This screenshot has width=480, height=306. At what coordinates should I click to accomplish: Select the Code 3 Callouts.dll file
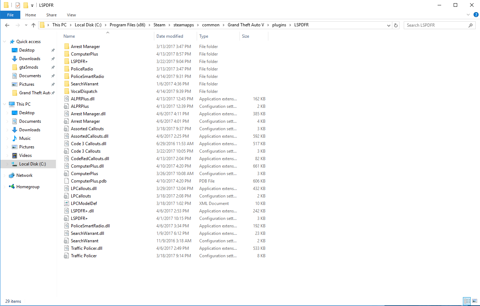point(88,144)
